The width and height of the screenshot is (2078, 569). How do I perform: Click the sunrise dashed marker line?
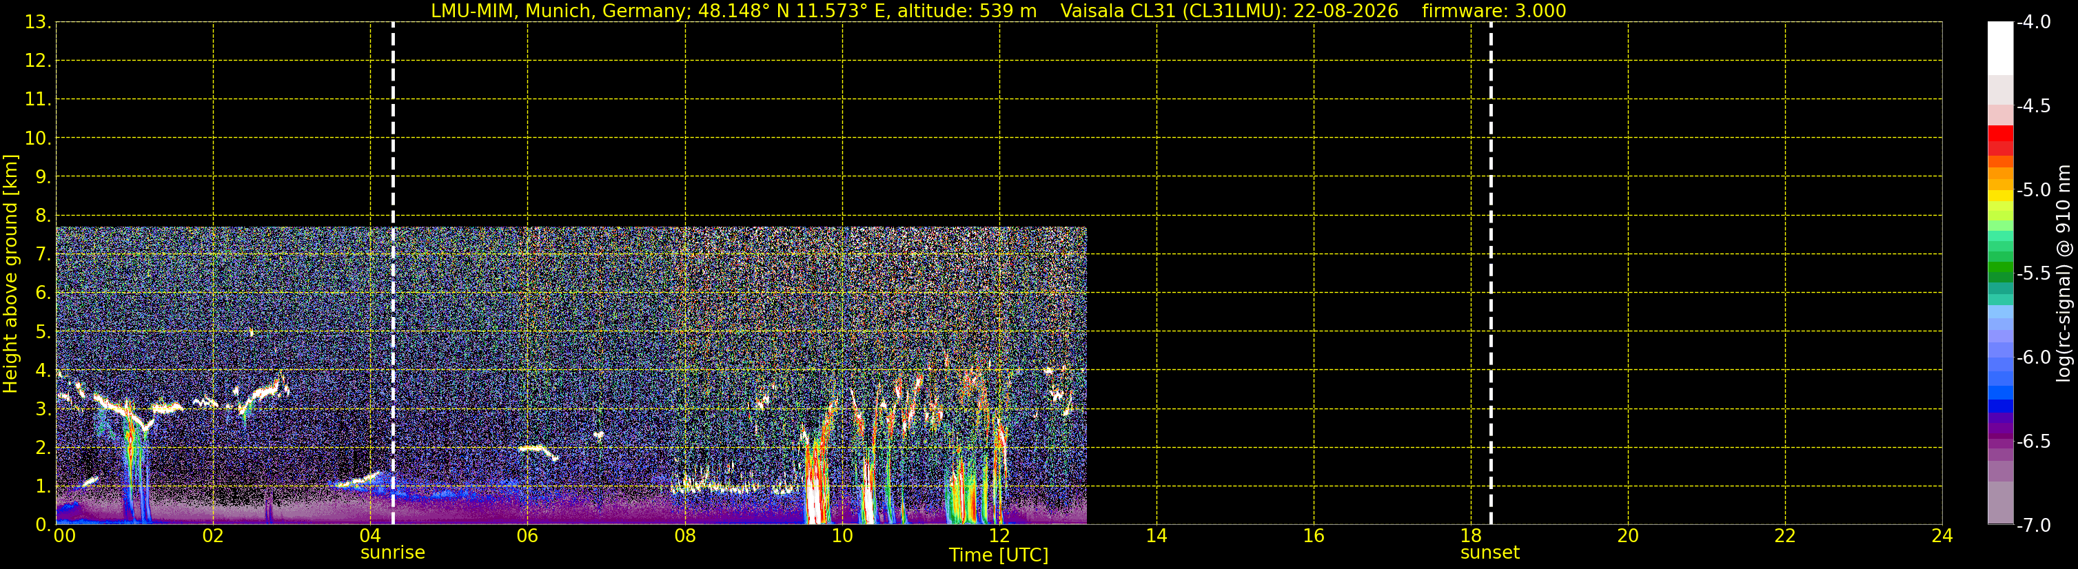(393, 273)
